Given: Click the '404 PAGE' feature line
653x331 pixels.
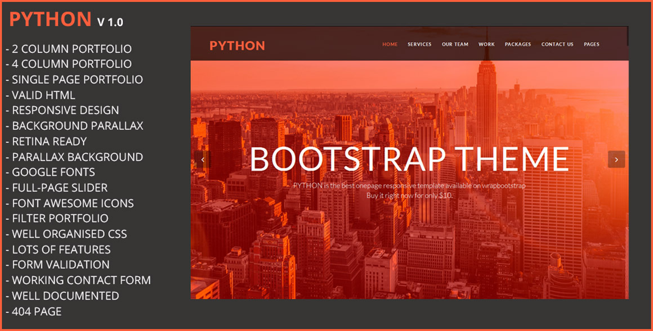Looking at the screenshot, I should click(x=34, y=311).
